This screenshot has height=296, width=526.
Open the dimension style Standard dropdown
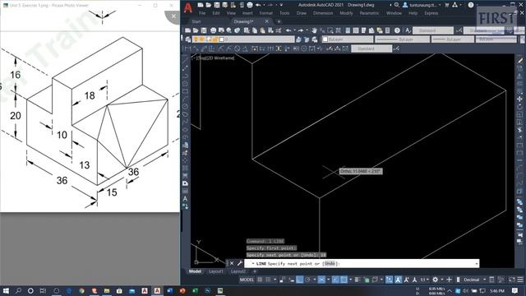click(371, 49)
